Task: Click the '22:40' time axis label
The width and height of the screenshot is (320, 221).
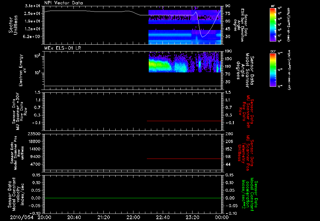Action: [162, 217]
